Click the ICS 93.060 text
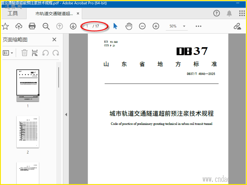Image resolution: width=247 pixels, height=185 pixels. (111, 42)
